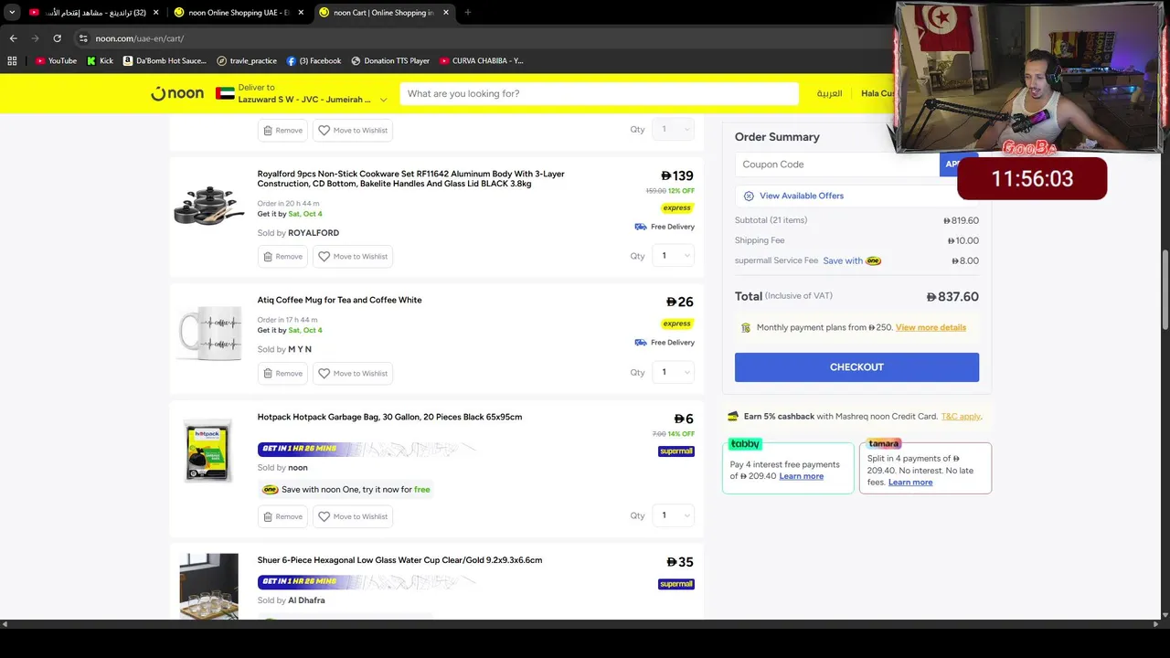Open Donation TTS Player bookmark
The image size is (1170, 658).
[x=390, y=60]
